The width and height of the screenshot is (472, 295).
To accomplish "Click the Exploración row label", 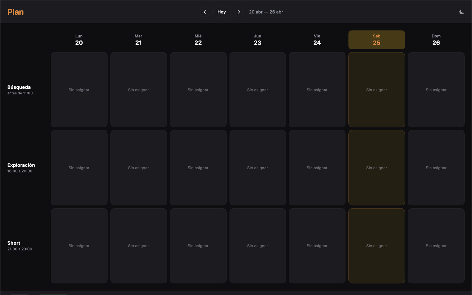I will pyautogui.click(x=21, y=165).
